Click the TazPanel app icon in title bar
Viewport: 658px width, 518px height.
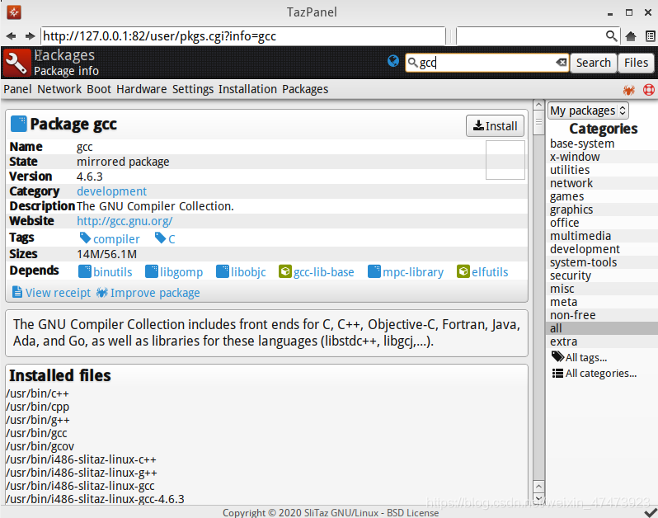[x=14, y=12]
